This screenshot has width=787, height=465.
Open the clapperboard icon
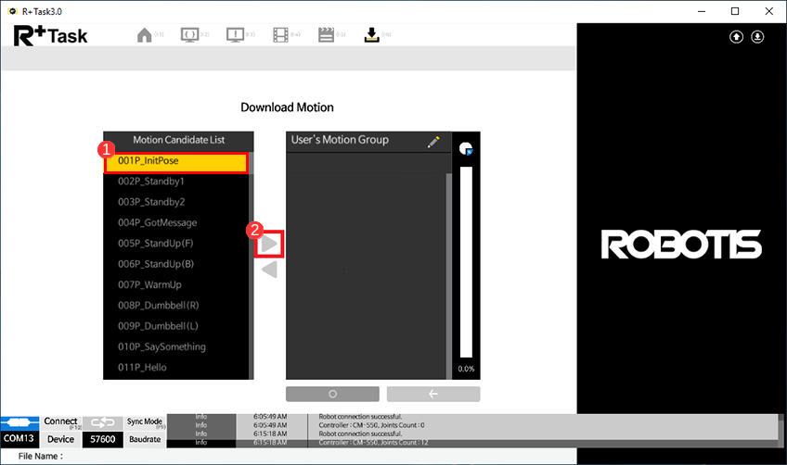coord(326,35)
